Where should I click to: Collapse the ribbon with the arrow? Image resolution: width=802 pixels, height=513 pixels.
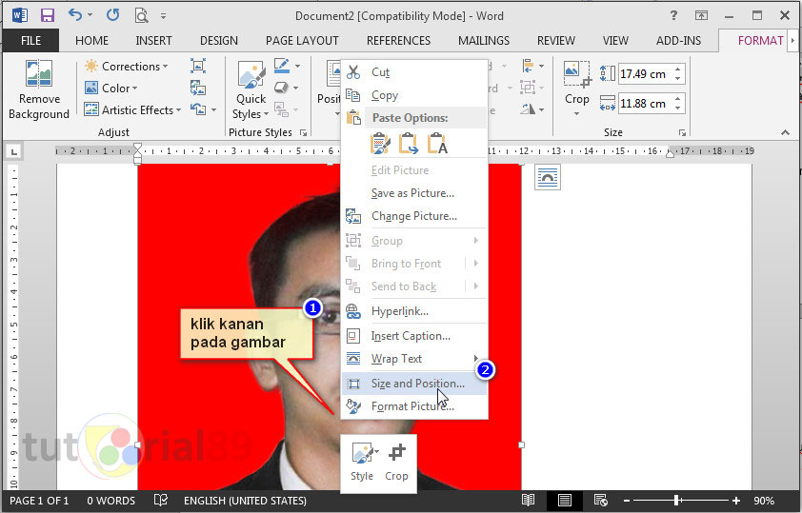pyautogui.click(x=785, y=133)
